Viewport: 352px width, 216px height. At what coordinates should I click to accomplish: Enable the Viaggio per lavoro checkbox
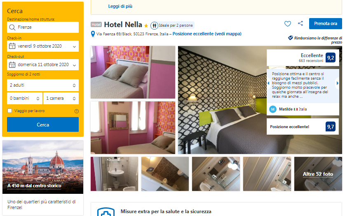9,111
